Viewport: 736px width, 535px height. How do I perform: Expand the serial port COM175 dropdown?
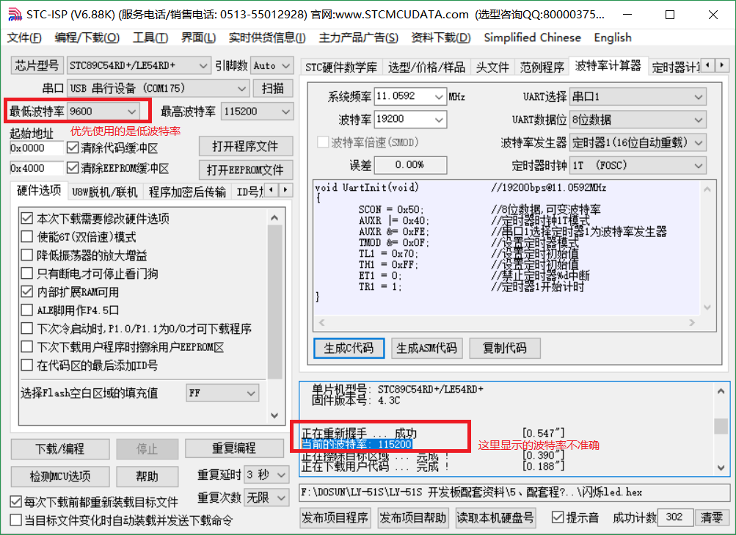pos(159,88)
